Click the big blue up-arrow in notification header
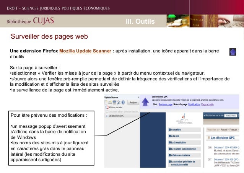Image resolution: width=244 pixels, height=173 pixels. (145, 102)
